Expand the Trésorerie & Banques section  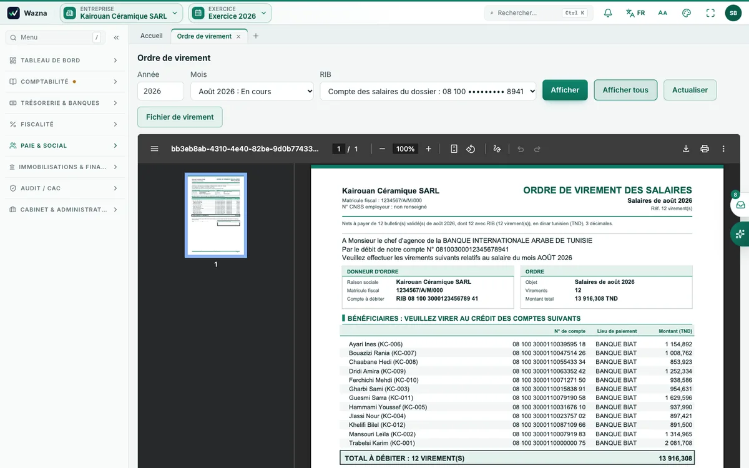(64, 103)
